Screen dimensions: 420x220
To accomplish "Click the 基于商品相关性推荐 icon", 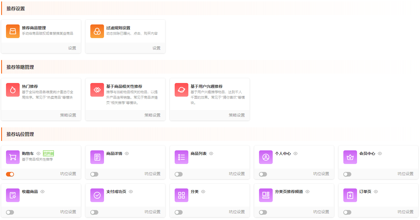I will pyautogui.click(x=97, y=90).
